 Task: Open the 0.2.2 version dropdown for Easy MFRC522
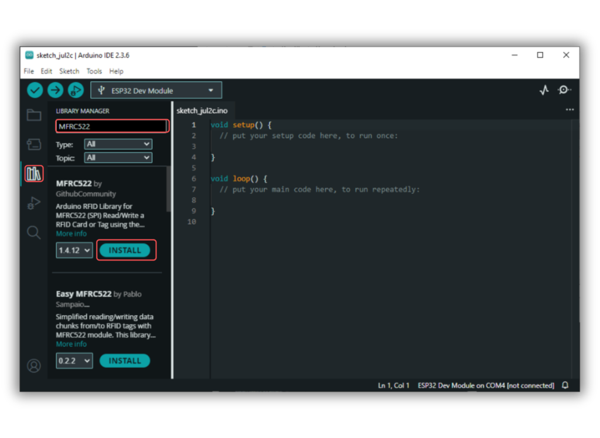tap(74, 361)
